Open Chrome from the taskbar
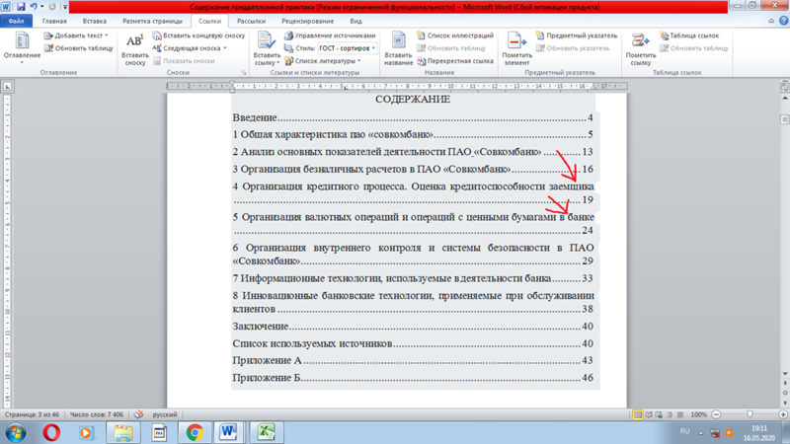 (x=195, y=432)
